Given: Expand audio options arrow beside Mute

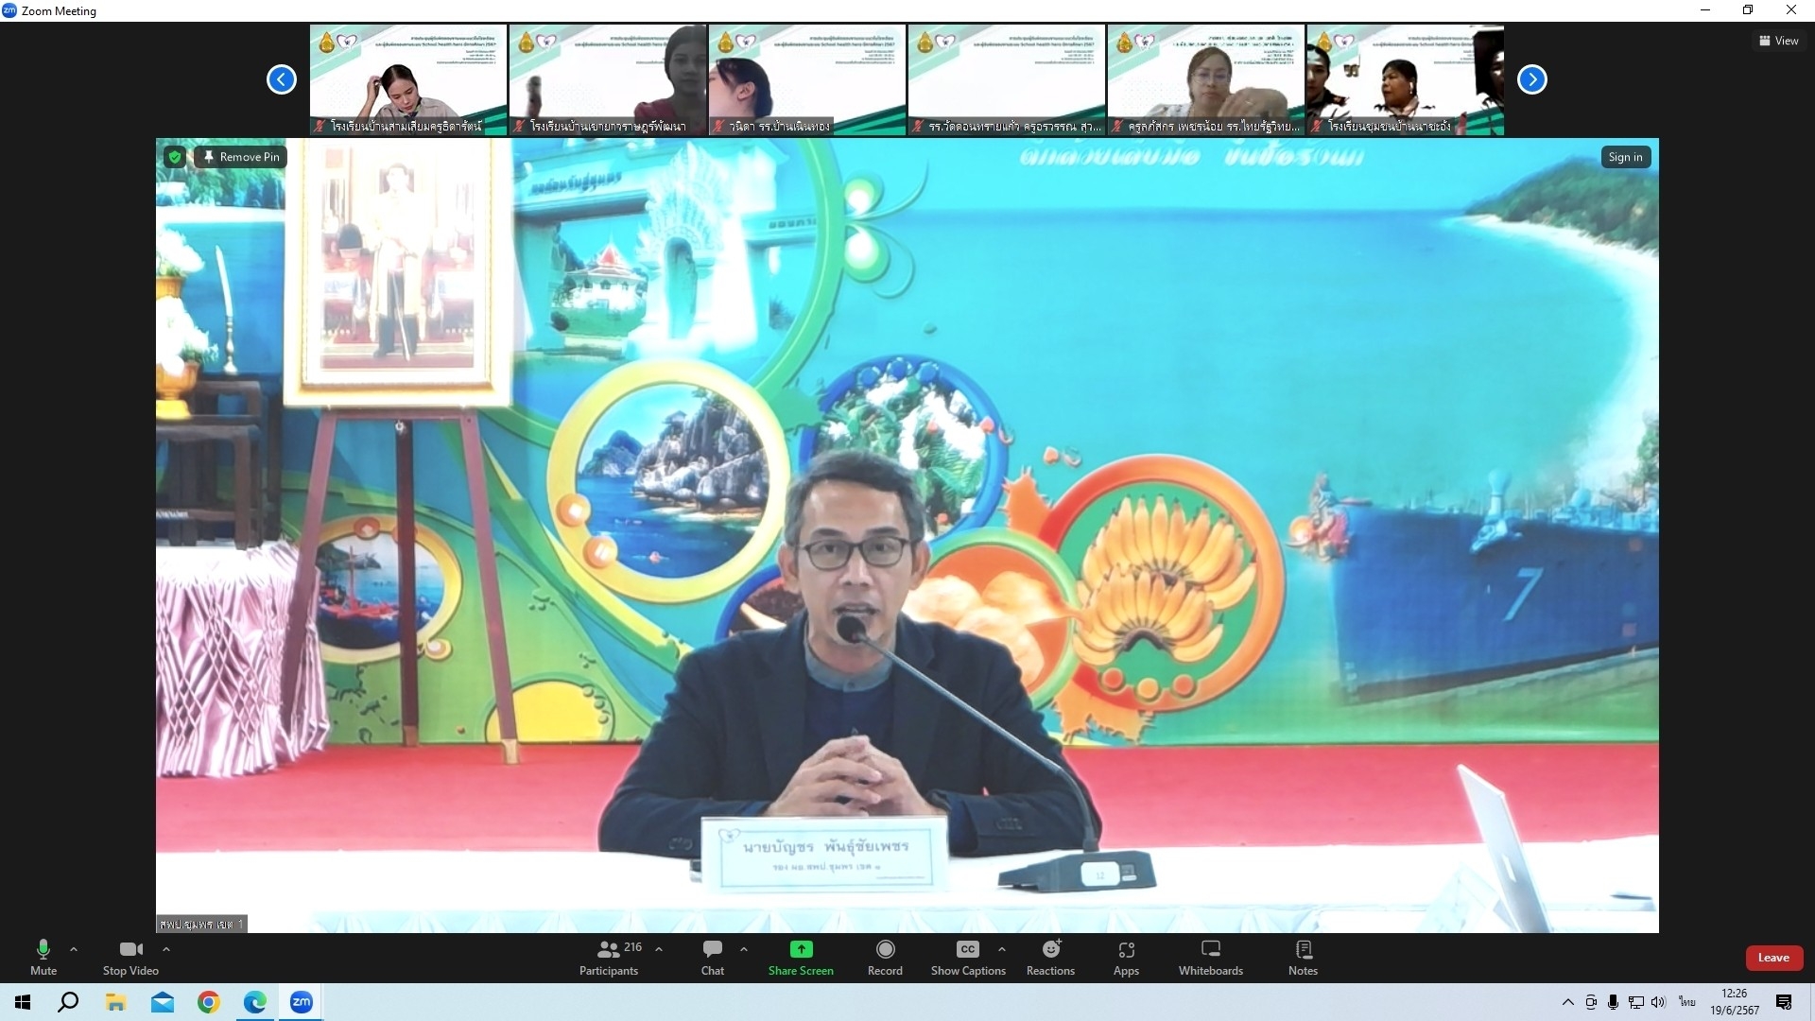Looking at the screenshot, I should coord(74,949).
